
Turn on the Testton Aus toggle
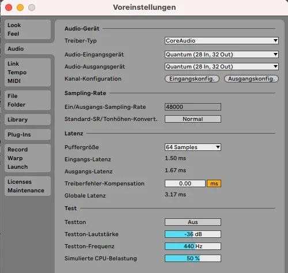coord(193,222)
